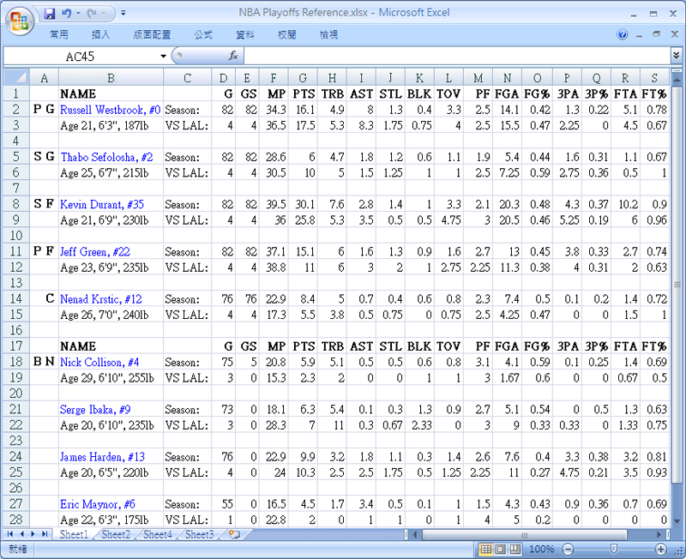Select Kevin Durant's season PTS 30.1 cell
Viewport: 686px width, 559px height.
point(304,204)
